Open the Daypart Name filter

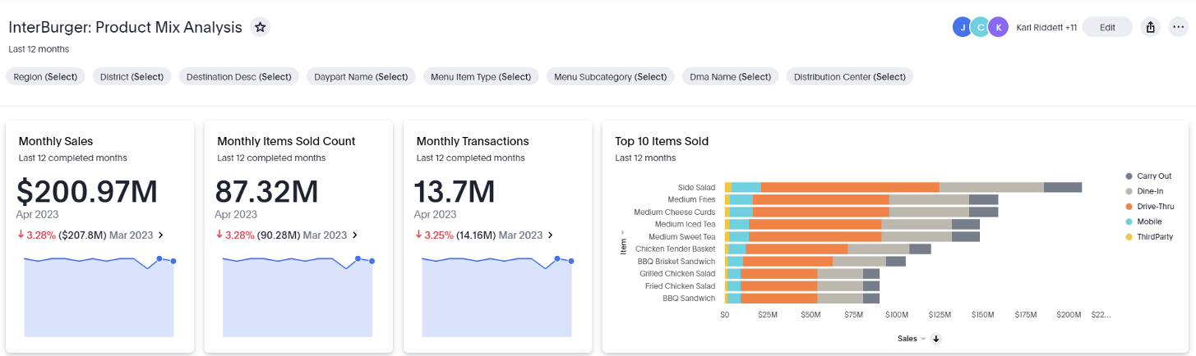(361, 76)
